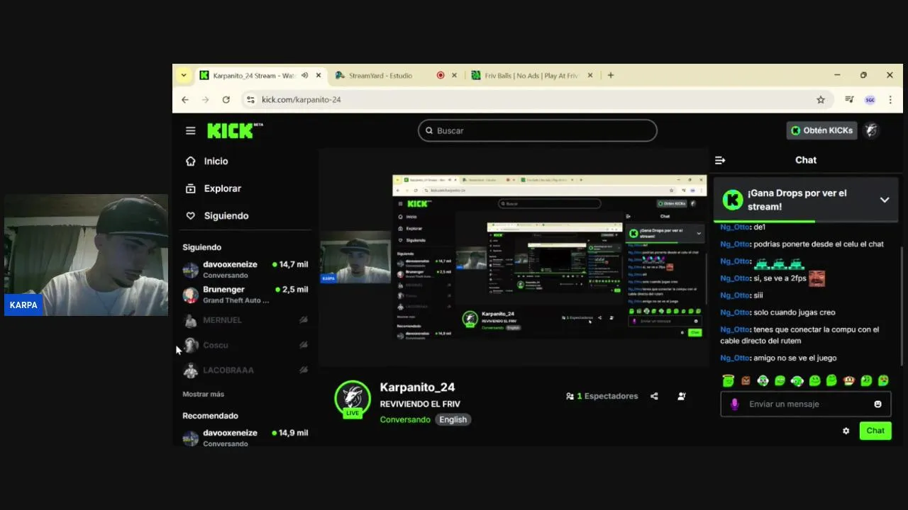Screen dimensions: 908x510
Task: Open Chrome three-dot menu
Action: point(890,100)
